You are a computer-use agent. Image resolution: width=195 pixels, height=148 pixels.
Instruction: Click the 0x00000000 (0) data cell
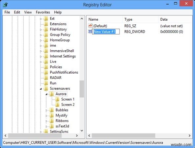point(172,32)
